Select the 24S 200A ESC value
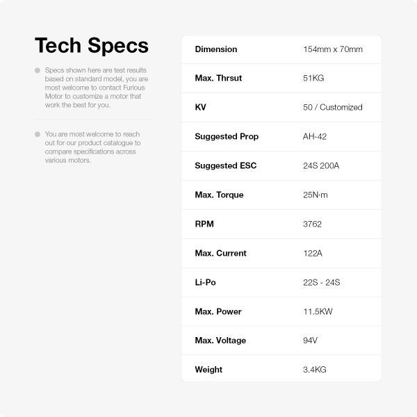The height and width of the screenshot is (417, 417). pyautogui.click(x=321, y=166)
